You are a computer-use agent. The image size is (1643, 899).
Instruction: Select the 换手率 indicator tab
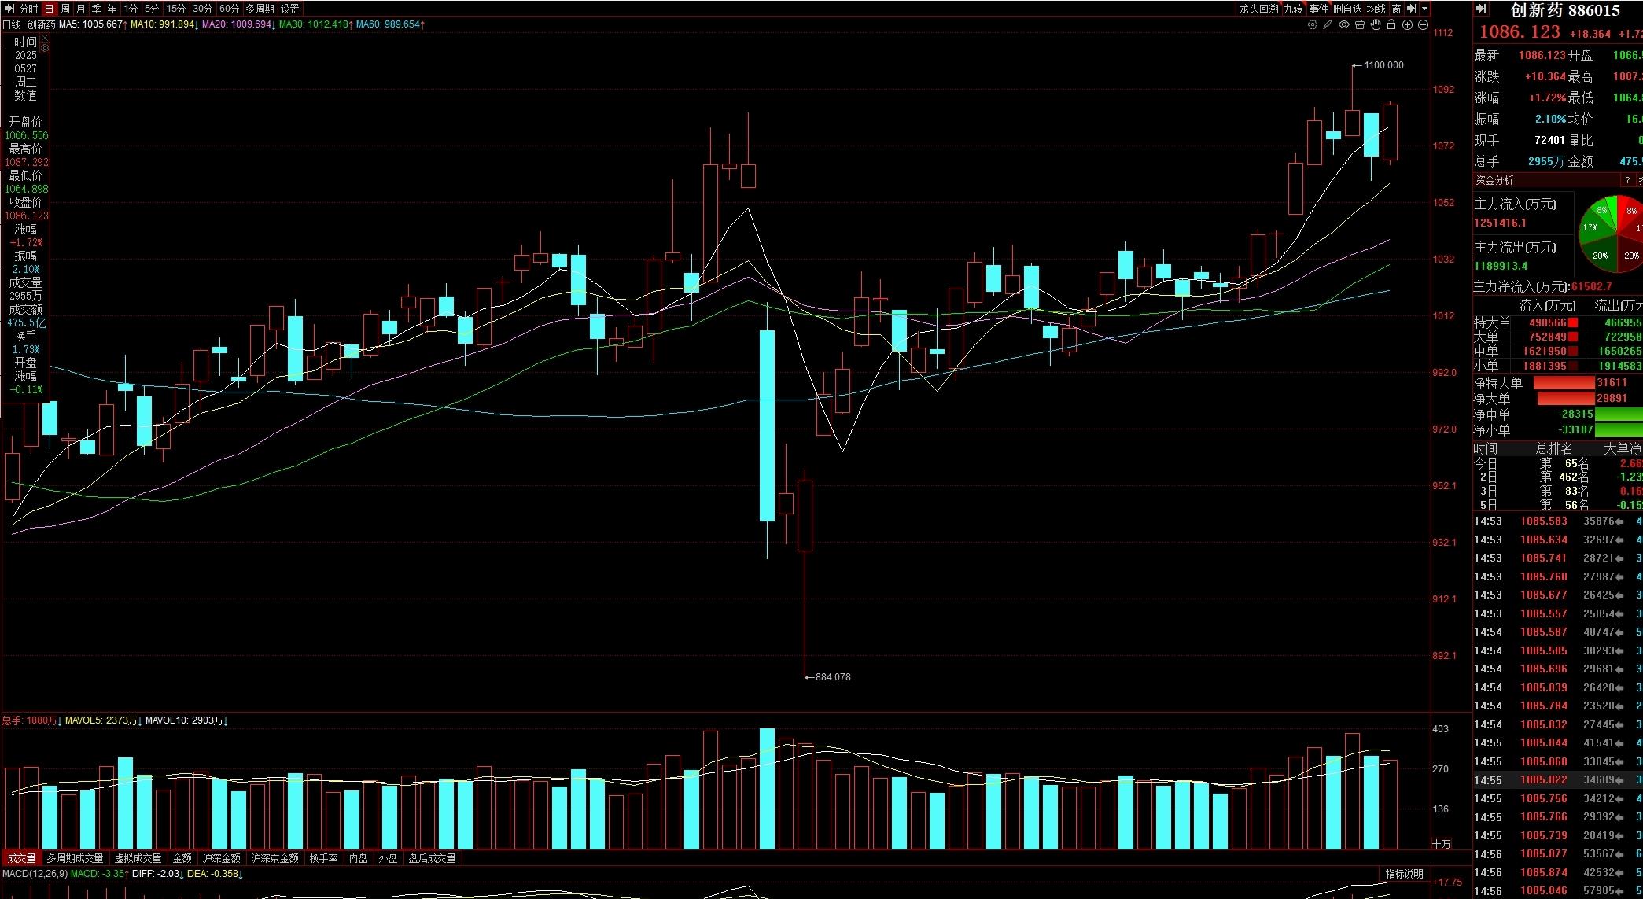coord(323,858)
